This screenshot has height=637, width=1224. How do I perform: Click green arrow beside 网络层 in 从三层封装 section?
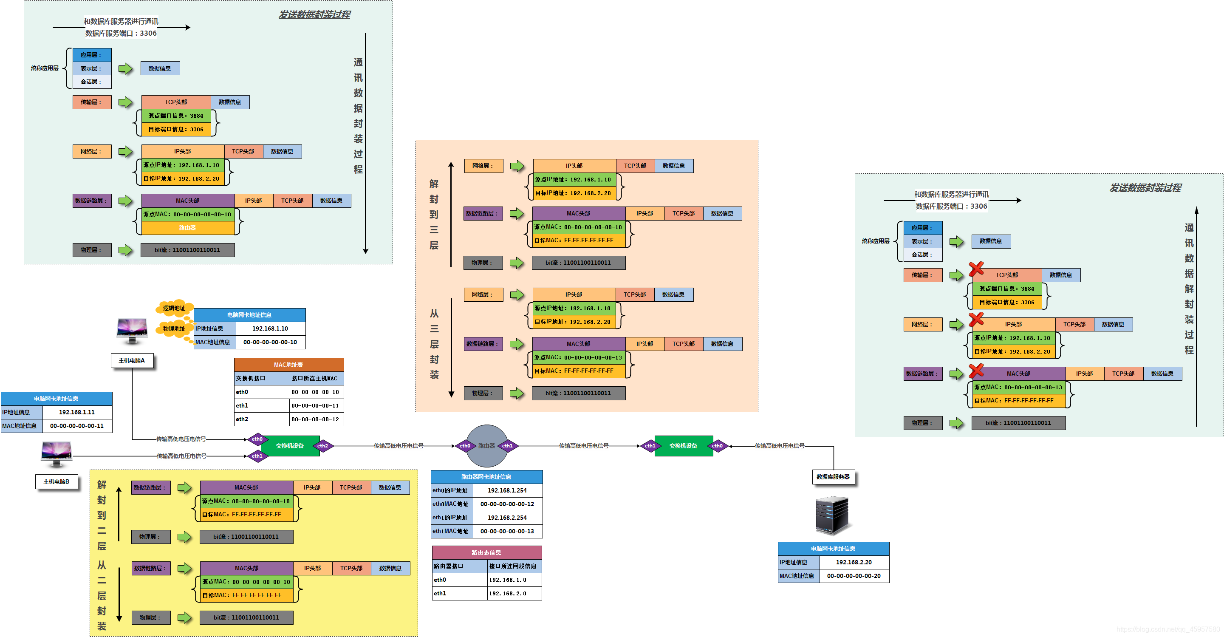point(517,295)
